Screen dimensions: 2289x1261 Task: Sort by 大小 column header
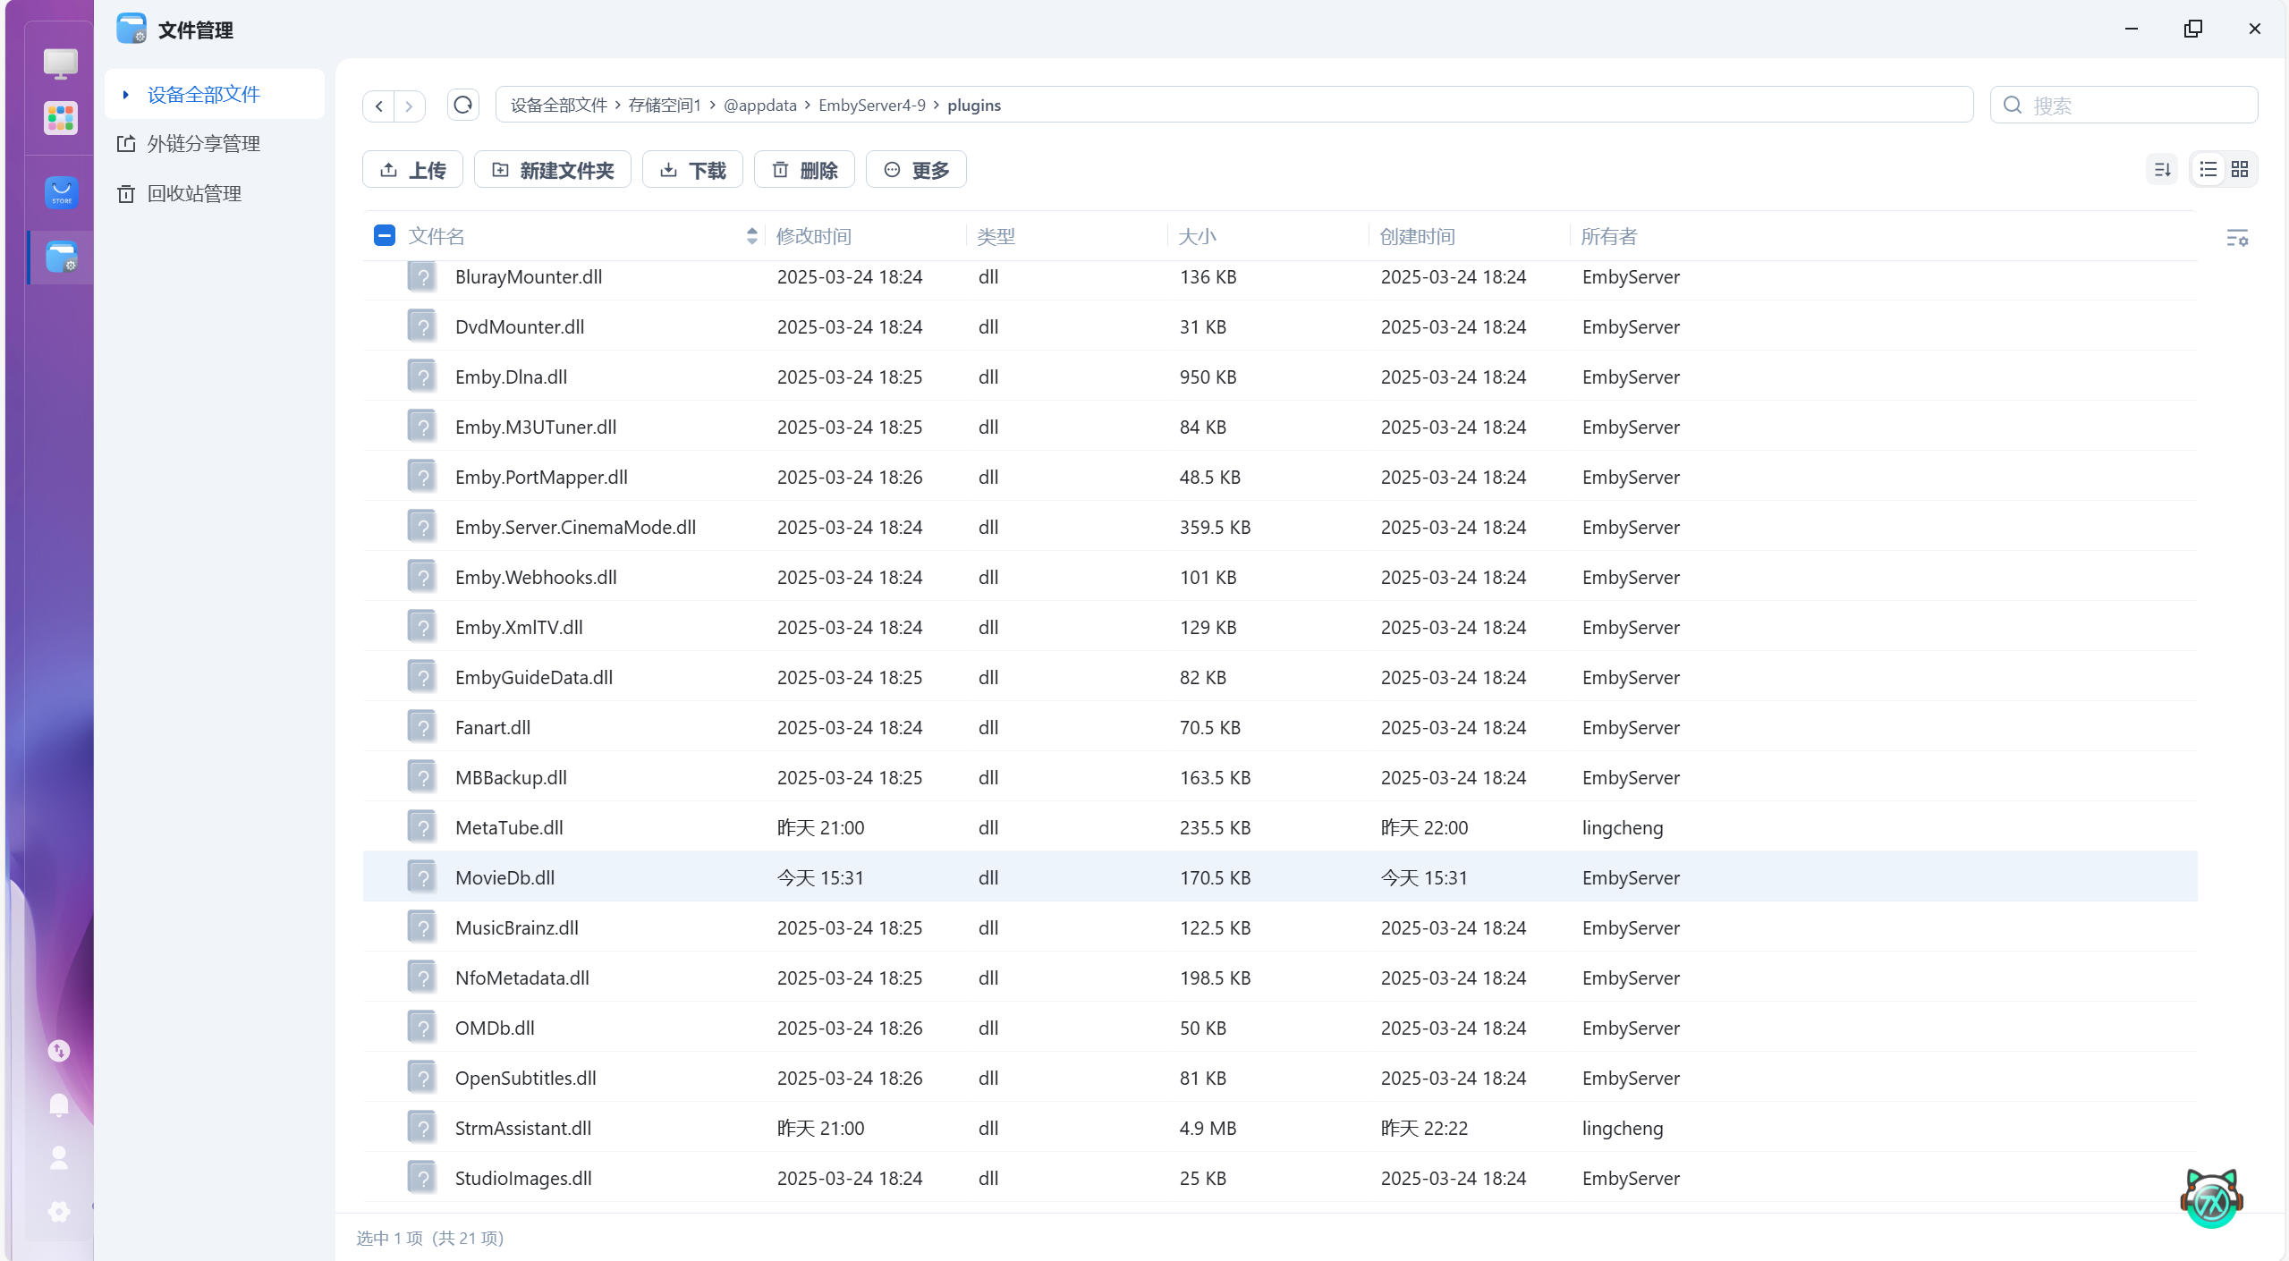click(x=1198, y=236)
